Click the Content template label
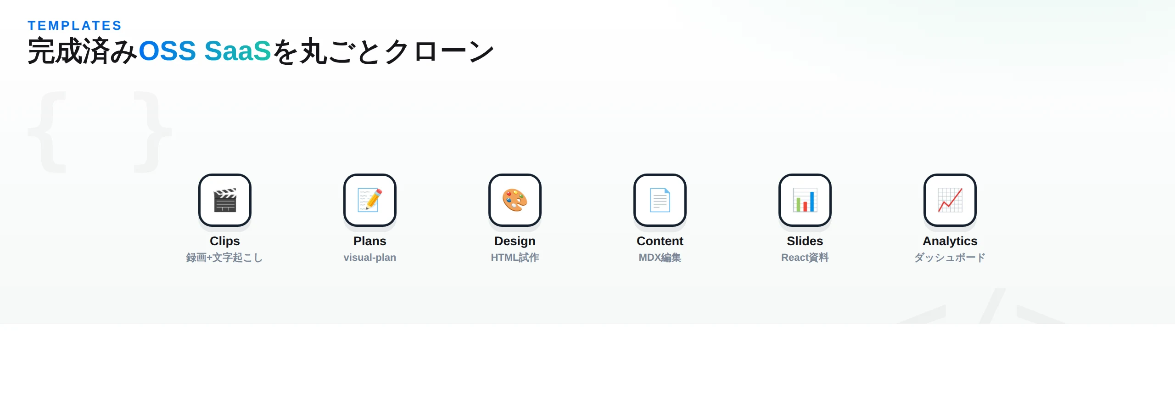The height and width of the screenshot is (404, 1175). (660, 241)
